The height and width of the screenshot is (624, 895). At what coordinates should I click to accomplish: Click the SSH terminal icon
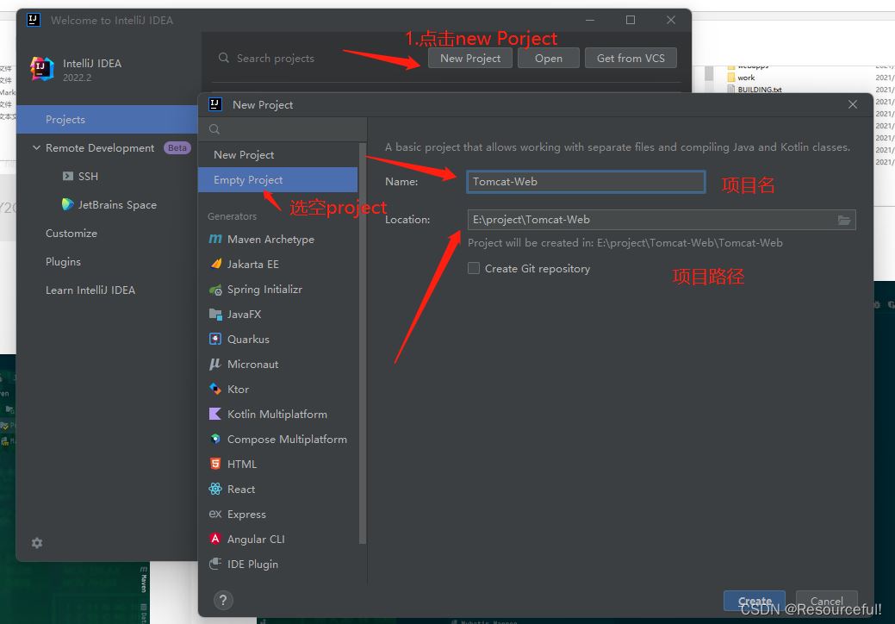pyautogui.click(x=68, y=176)
